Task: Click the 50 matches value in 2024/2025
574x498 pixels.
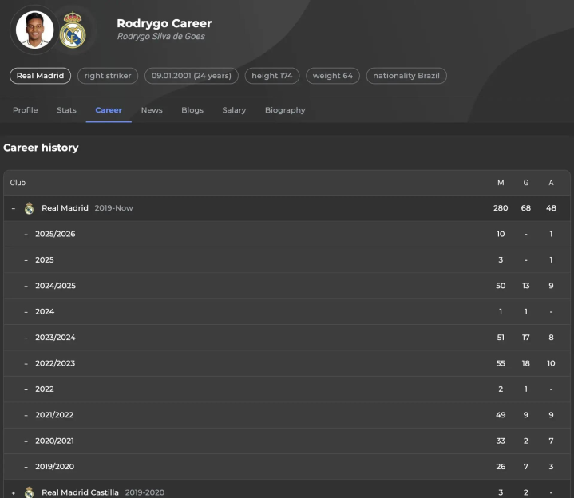Action: click(x=501, y=286)
